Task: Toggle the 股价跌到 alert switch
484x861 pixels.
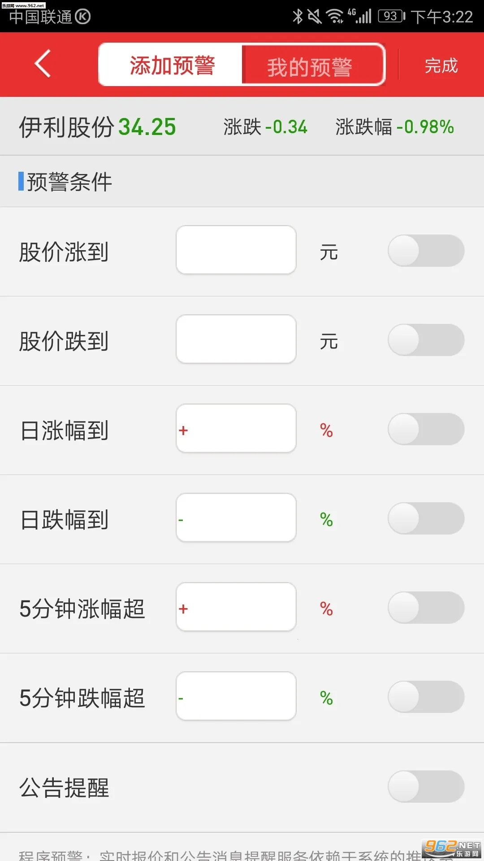Action: point(426,340)
